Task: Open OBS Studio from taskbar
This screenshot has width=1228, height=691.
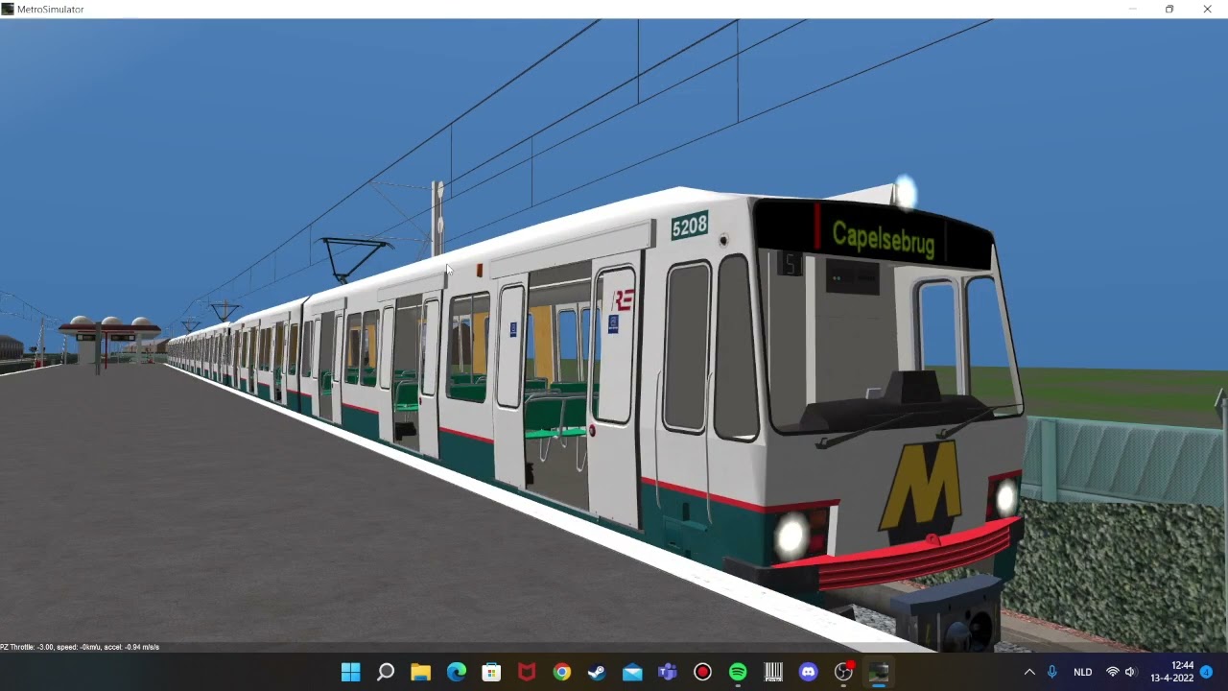Action: point(843,672)
